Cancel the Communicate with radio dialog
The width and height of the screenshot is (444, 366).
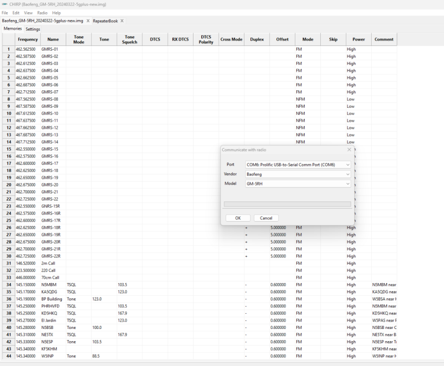point(266,218)
